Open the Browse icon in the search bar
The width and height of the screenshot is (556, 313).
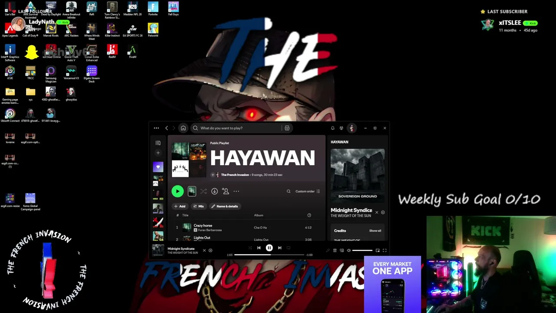coord(287,128)
